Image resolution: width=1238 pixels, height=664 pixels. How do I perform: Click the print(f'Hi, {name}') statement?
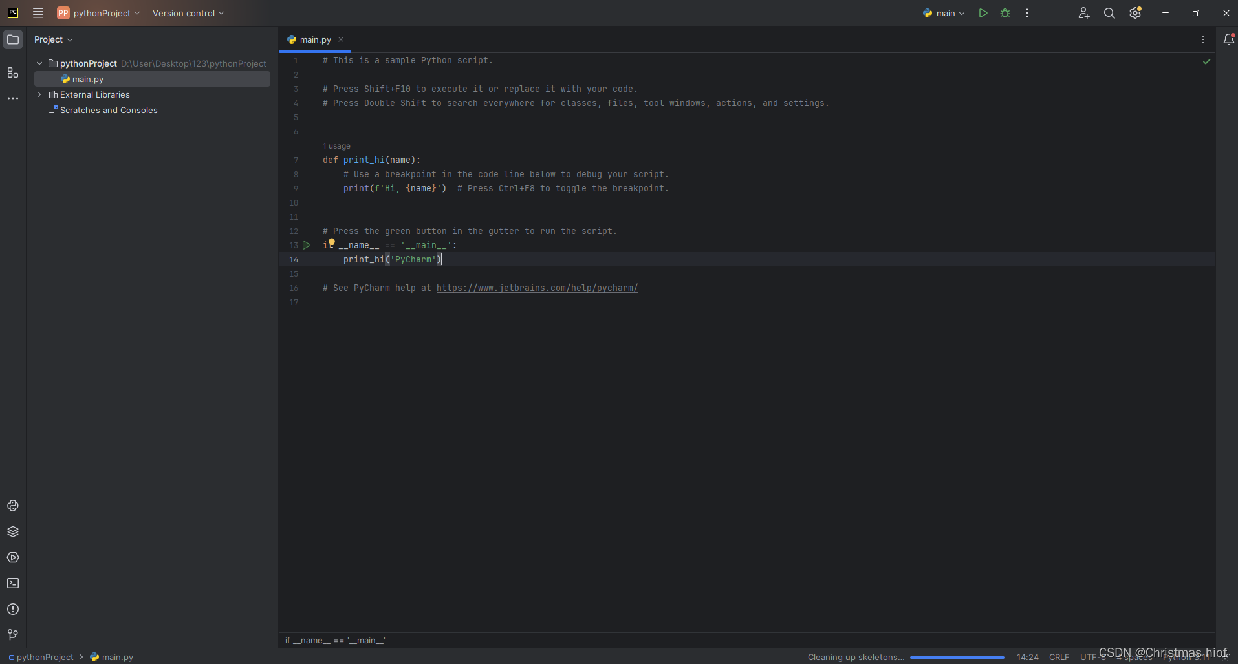coord(395,188)
